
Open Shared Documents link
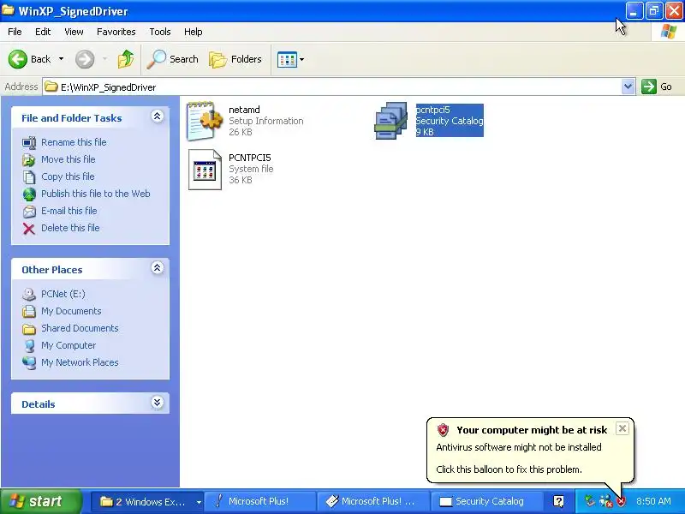pyautogui.click(x=80, y=328)
